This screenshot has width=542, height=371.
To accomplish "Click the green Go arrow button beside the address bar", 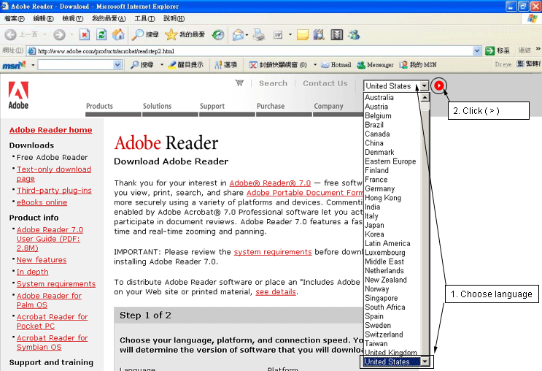I will (x=489, y=51).
